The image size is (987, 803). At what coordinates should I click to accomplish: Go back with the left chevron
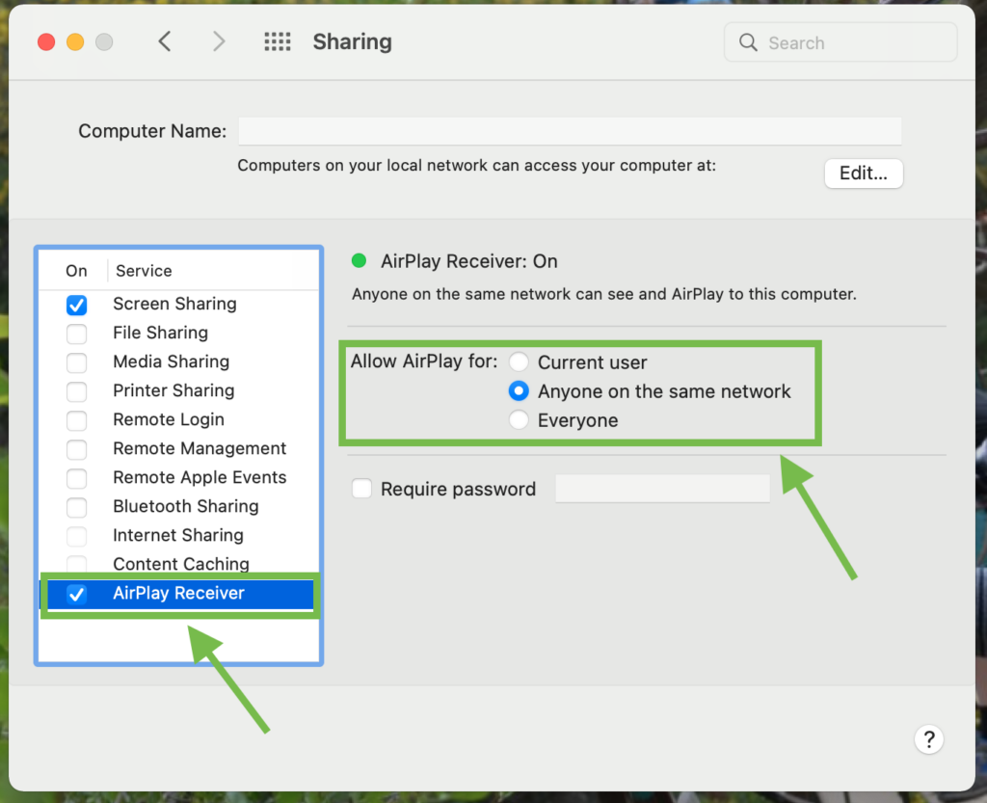coord(165,42)
